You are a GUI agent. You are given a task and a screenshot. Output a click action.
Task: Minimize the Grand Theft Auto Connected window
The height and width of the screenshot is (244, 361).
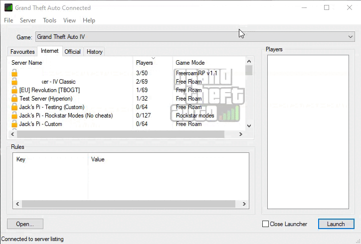(304, 7)
